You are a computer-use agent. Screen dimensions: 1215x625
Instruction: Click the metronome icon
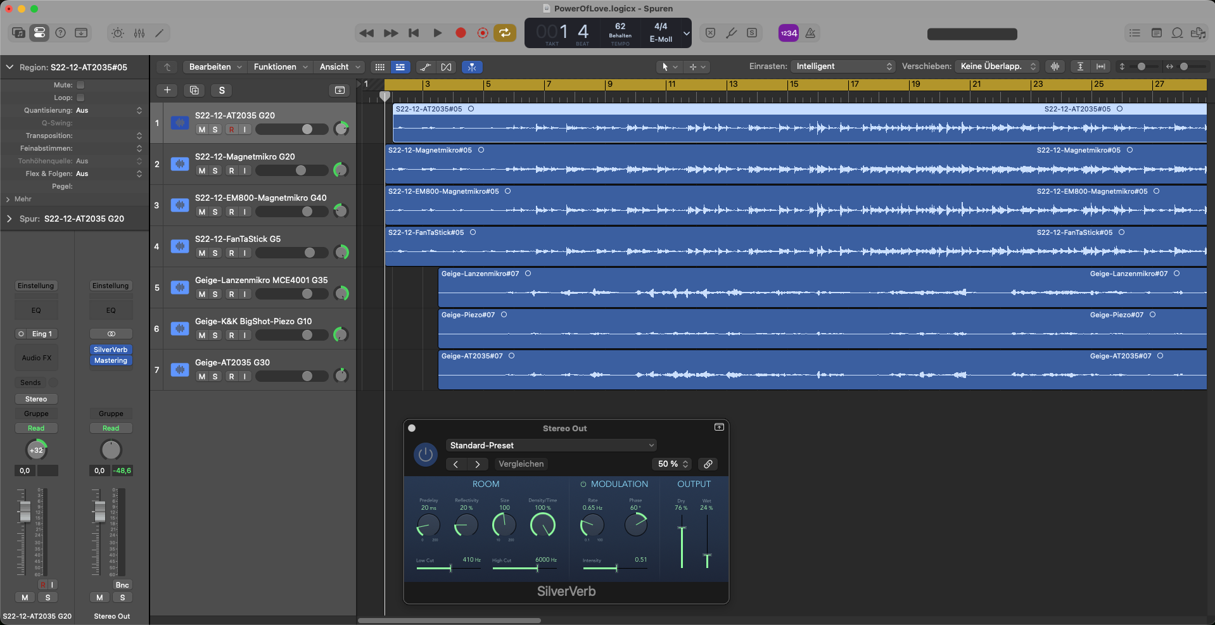click(x=810, y=33)
